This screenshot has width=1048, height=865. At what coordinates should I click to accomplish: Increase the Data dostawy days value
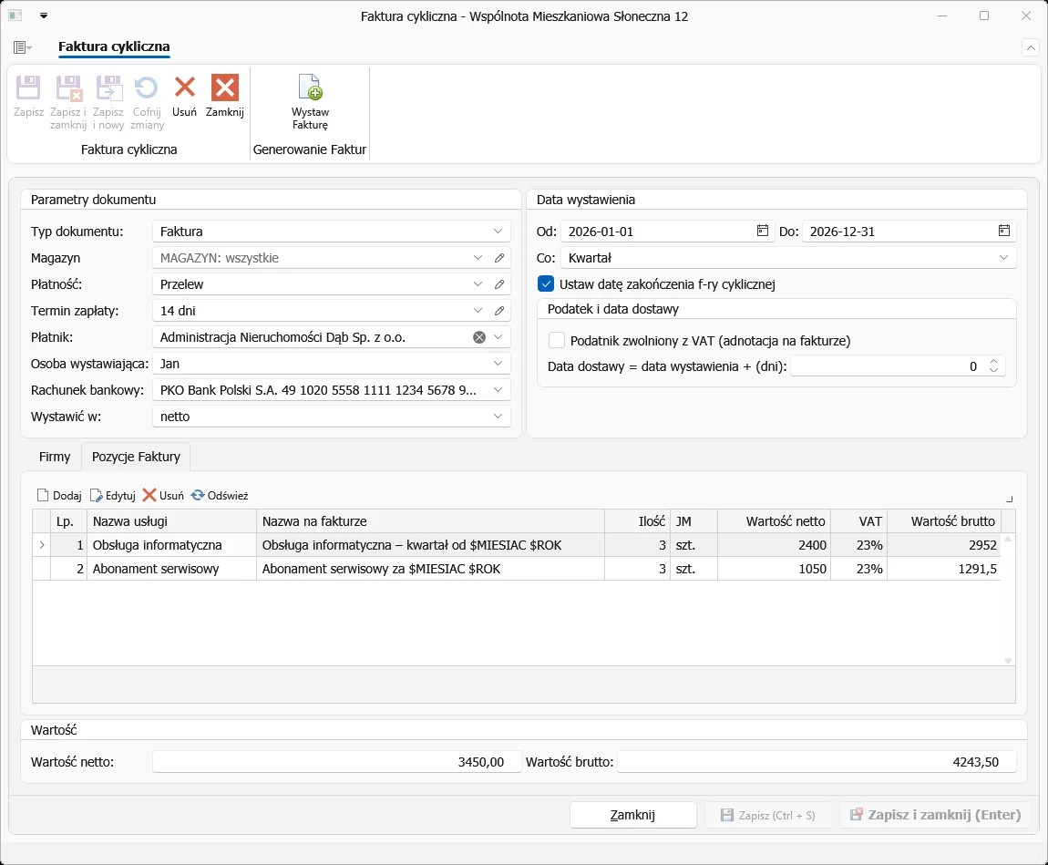click(x=994, y=362)
